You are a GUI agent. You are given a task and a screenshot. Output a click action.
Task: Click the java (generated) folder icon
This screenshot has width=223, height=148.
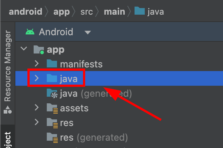click(x=52, y=93)
